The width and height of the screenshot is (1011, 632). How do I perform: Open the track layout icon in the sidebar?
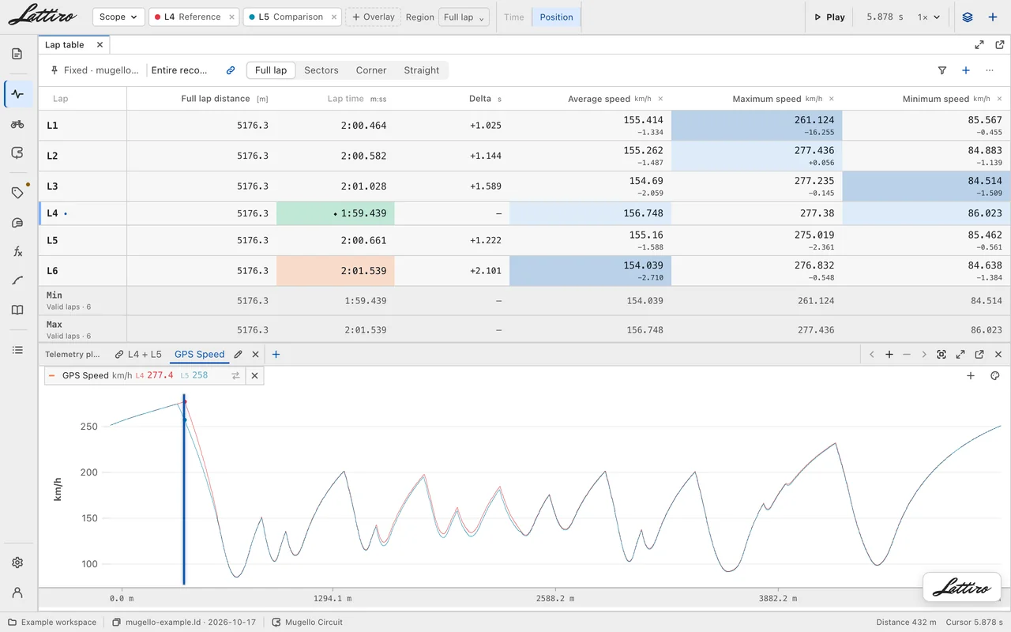tap(17, 153)
